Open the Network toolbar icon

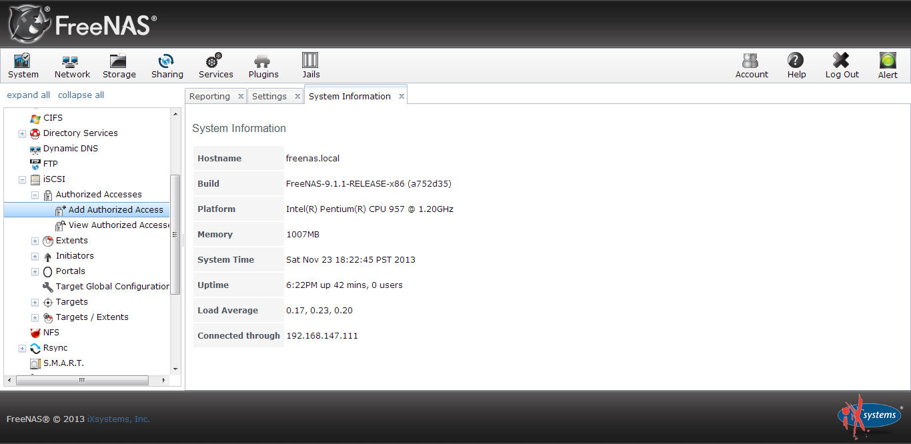(71, 61)
